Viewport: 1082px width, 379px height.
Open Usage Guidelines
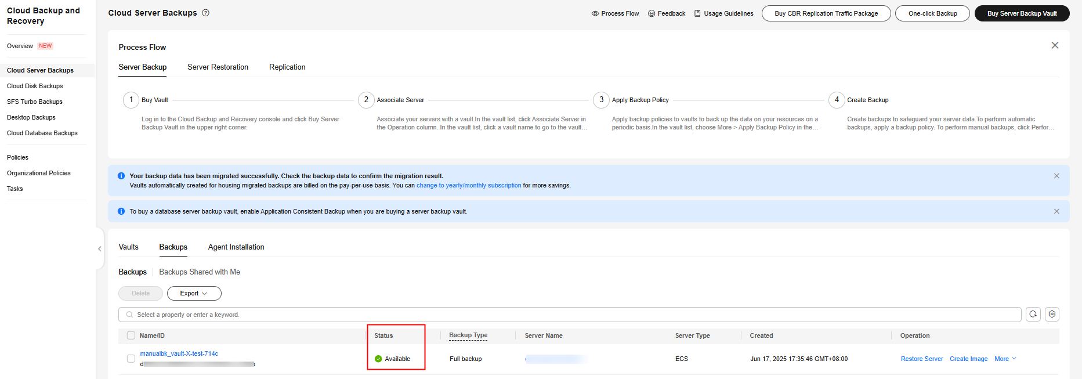pos(724,13)
